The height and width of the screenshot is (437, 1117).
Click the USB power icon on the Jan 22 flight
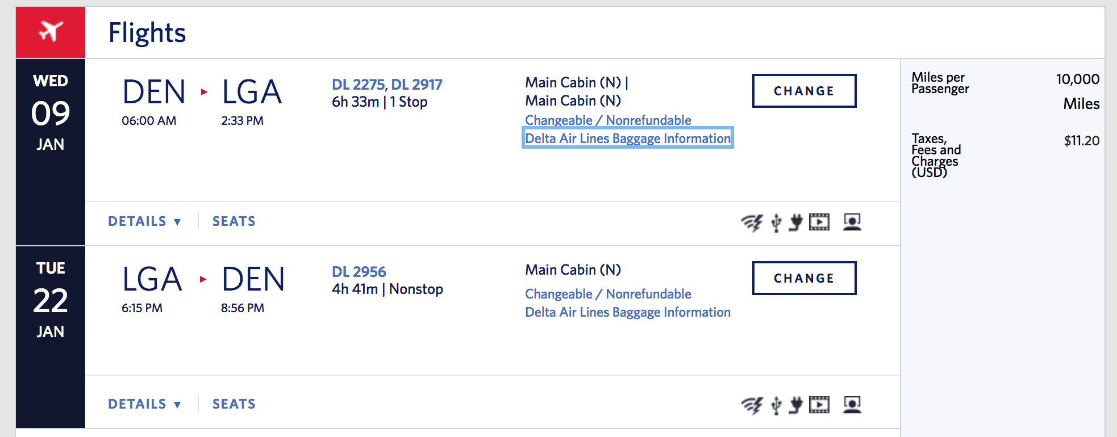776,405
